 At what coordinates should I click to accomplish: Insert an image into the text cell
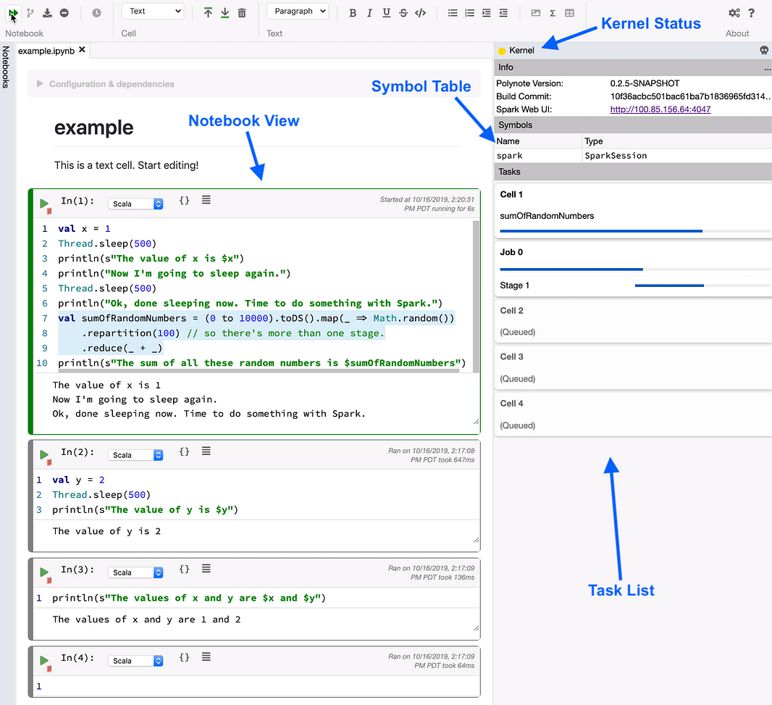536,13
